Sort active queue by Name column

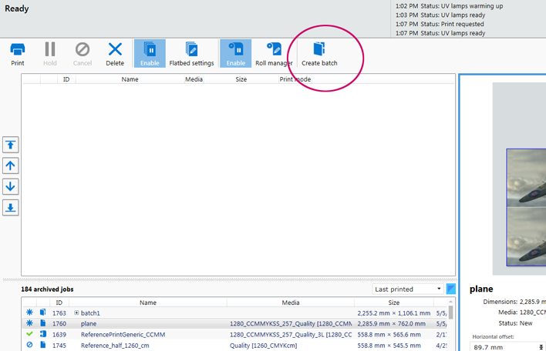click(x=130, y=79)
